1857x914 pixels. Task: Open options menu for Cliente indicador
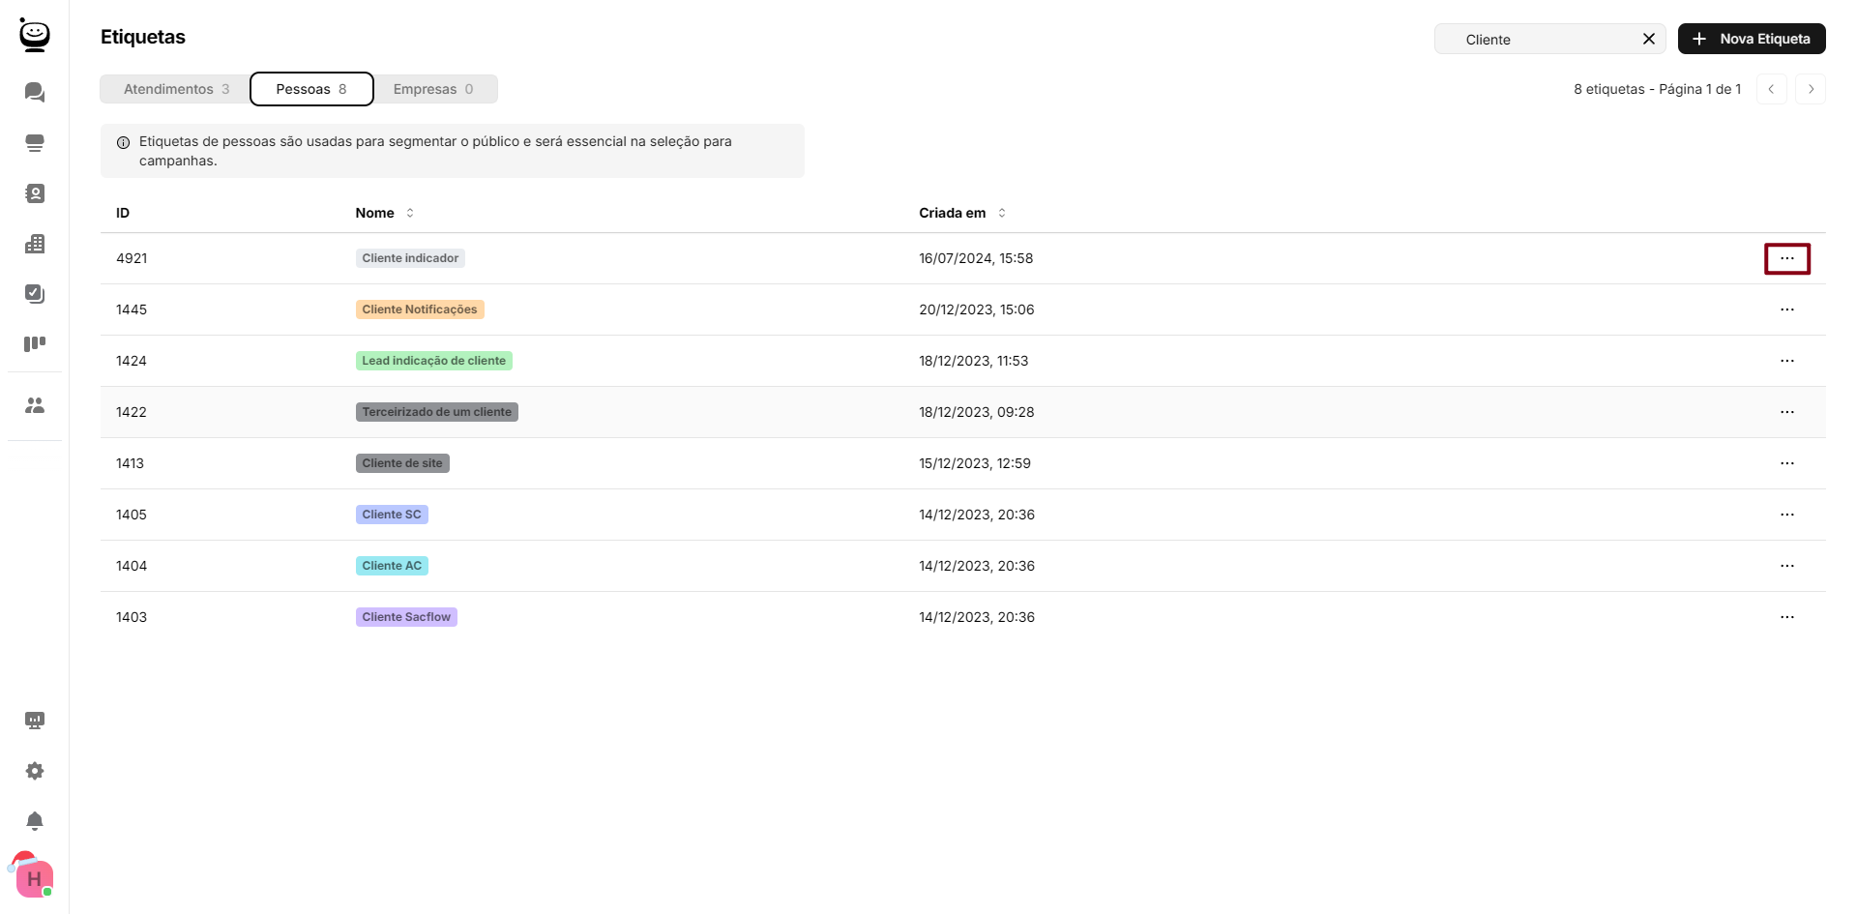(x=1786, y=258)
